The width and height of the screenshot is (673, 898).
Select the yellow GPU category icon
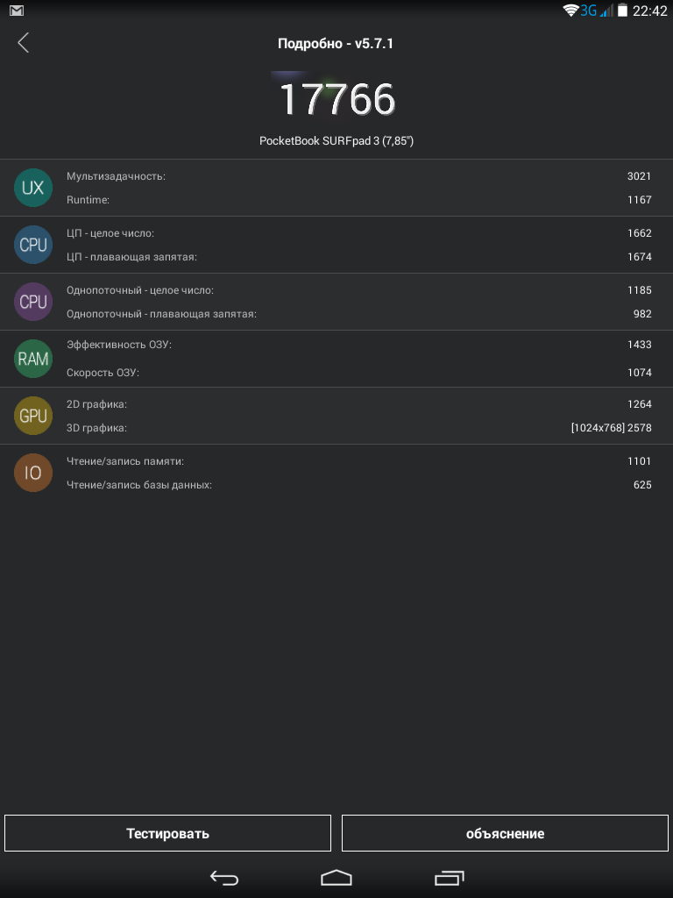point(33,416)
